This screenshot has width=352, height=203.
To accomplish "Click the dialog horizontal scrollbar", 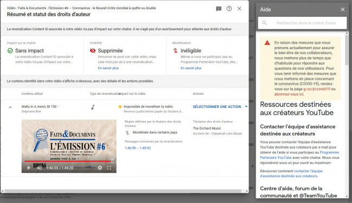I will point(122,191).
